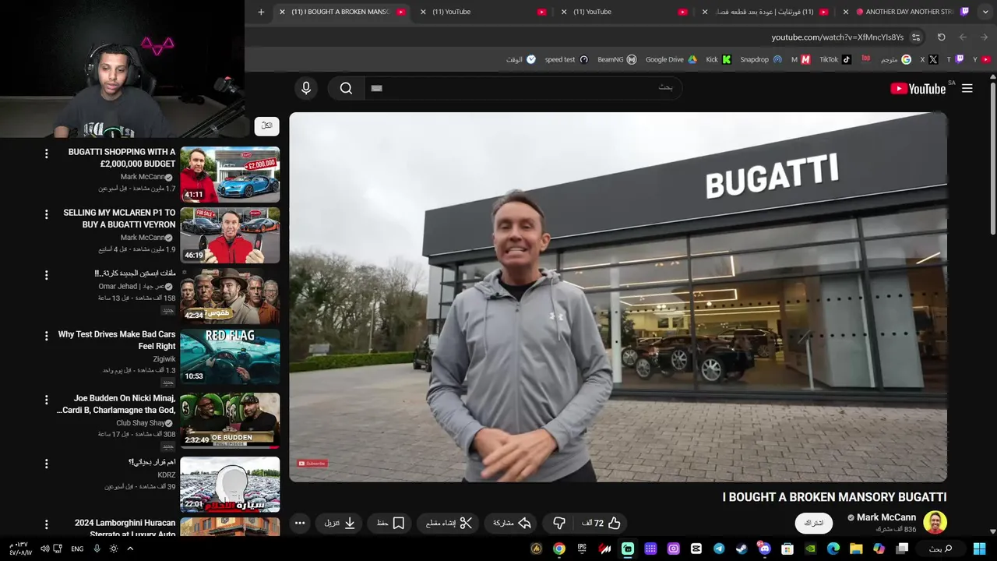Open Bugatti Shopping video thumbnail
Screen dimensions: 997x561
point(230,175)
